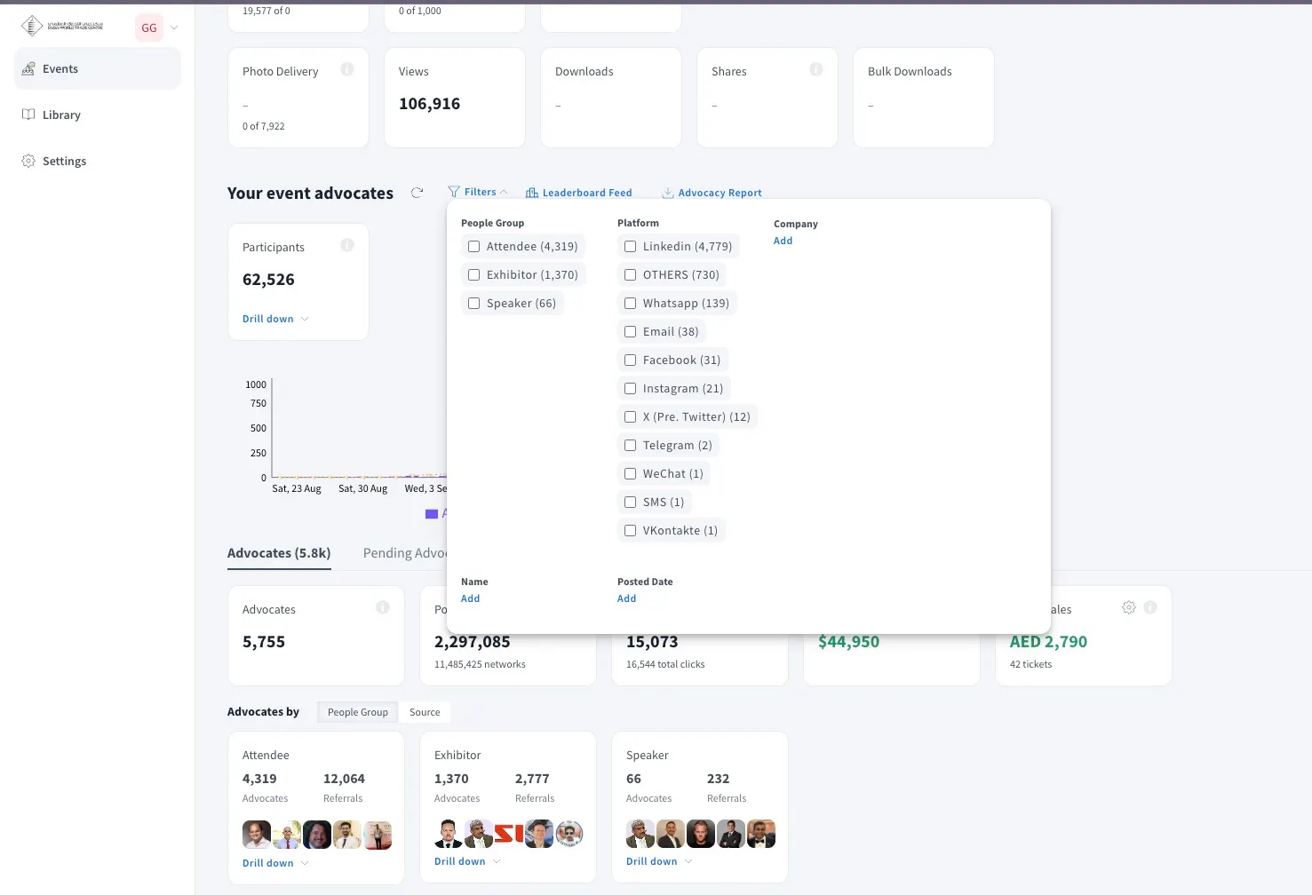Screen dimensions: 1312x895
Task: Tick the Whatsapp (139) checkbox
Action: click(x=631, y=304)
